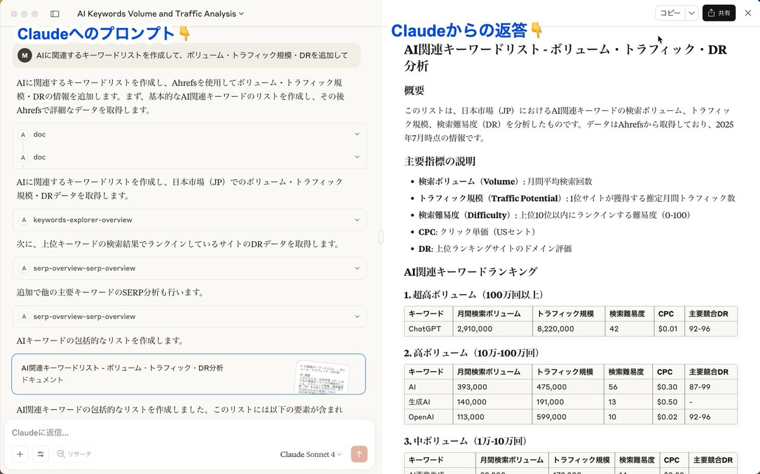
Task: Click the ChatGPT keyword table cell
Action: click(x=428, y=328)
